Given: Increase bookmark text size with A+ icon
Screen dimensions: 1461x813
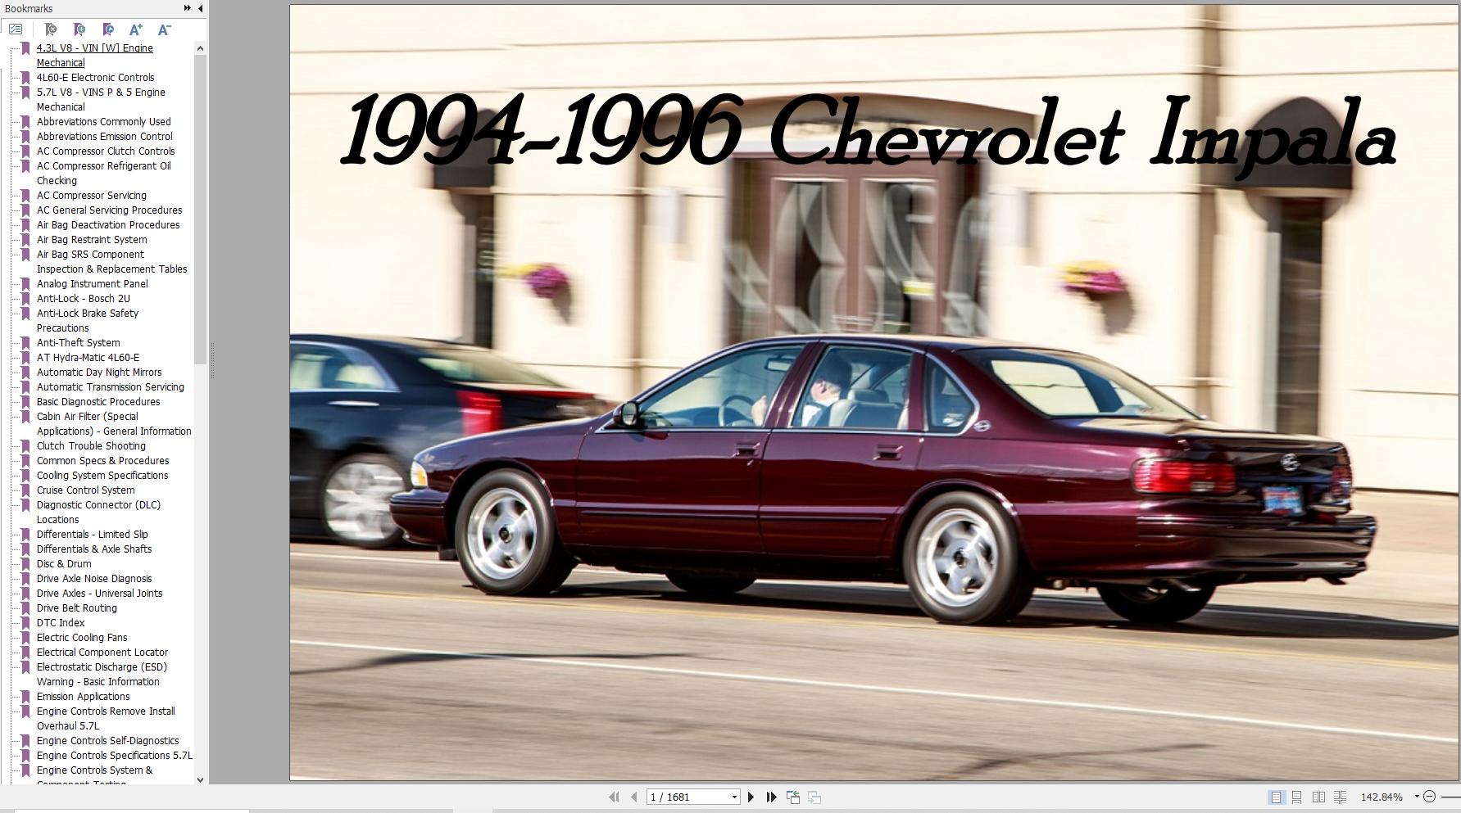Looking at the screenshot, I should pyautogui.click(x=136, y=29).
